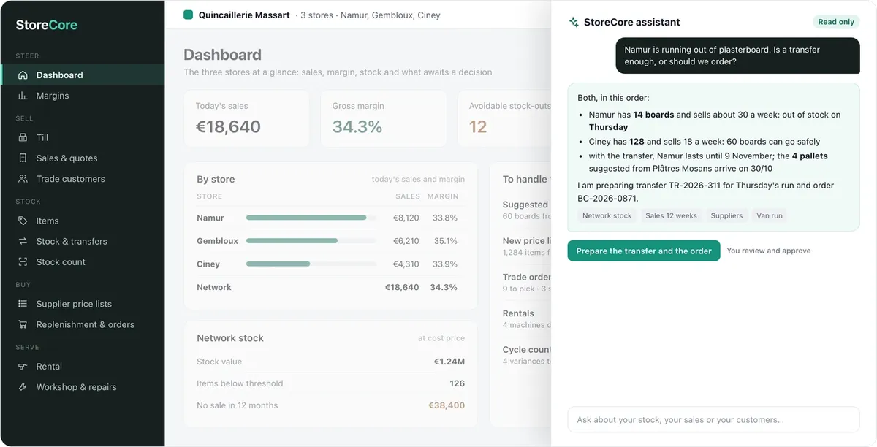
Task: Click the Today's sales €18,640 card value
Action: pyautogui.click(x=228, y=126)
